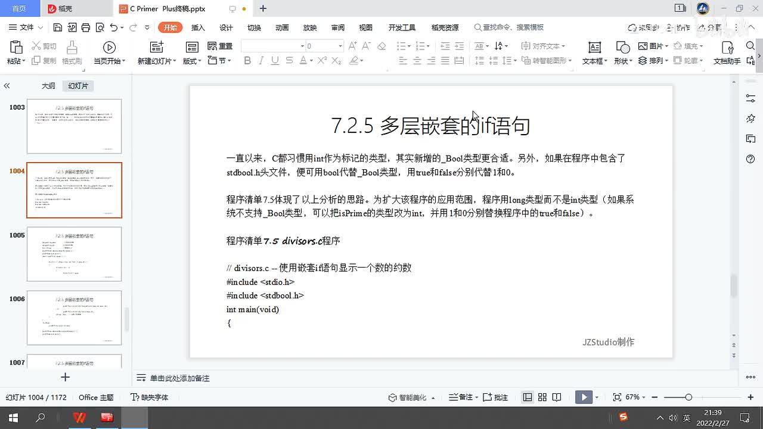763x429 pixels.
Task: Decrease font size with A- icon
Action: point(367,46)
